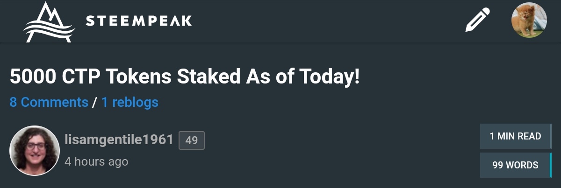
Task: Click the gray edge of 1 MIN READ badge
Action: tap(551, 136)
